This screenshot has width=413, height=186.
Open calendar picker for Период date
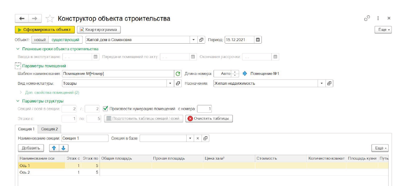(x=258, y=40)
